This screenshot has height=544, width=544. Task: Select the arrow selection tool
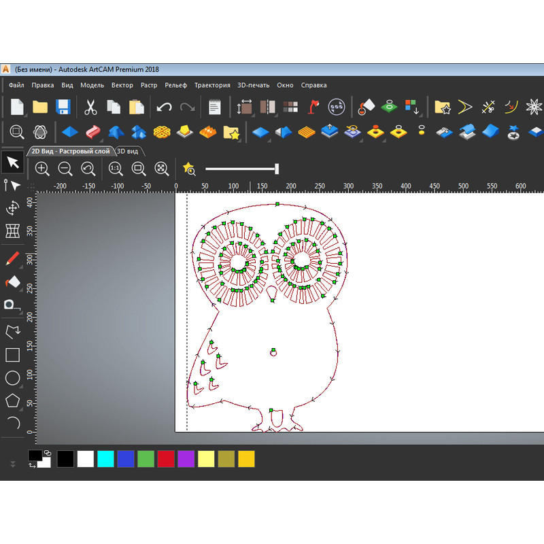[12, 163]
